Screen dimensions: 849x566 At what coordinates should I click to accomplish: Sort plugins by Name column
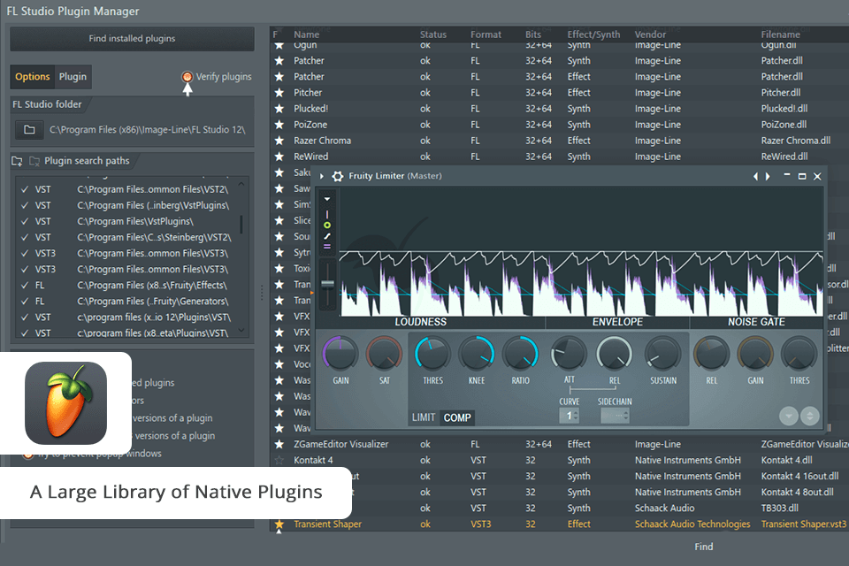pyautogui.click(x=307, y=34)
